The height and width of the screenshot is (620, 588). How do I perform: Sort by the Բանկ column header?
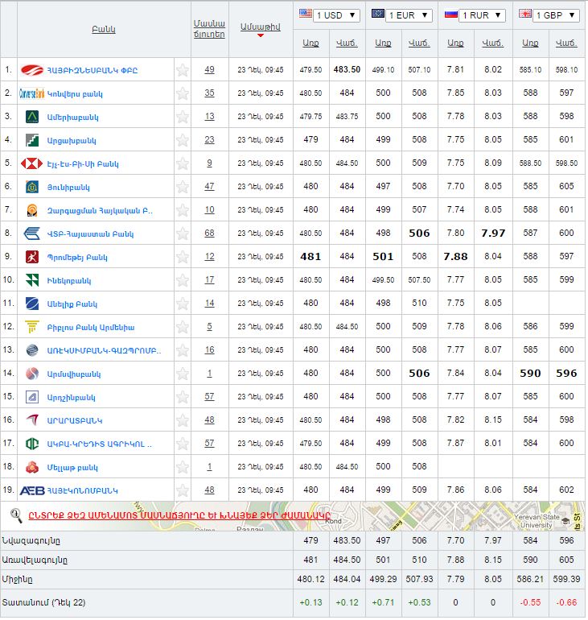(104, 29)
